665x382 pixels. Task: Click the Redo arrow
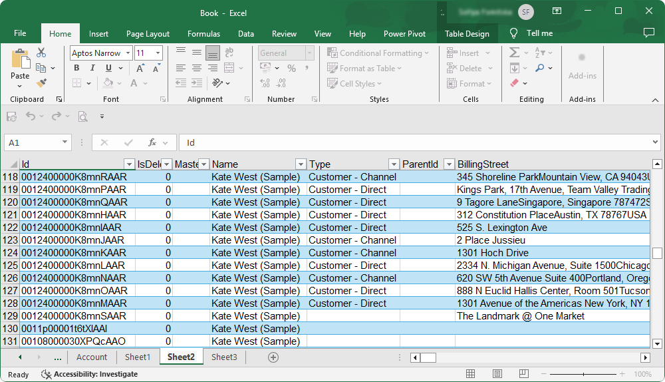[57, 116]
